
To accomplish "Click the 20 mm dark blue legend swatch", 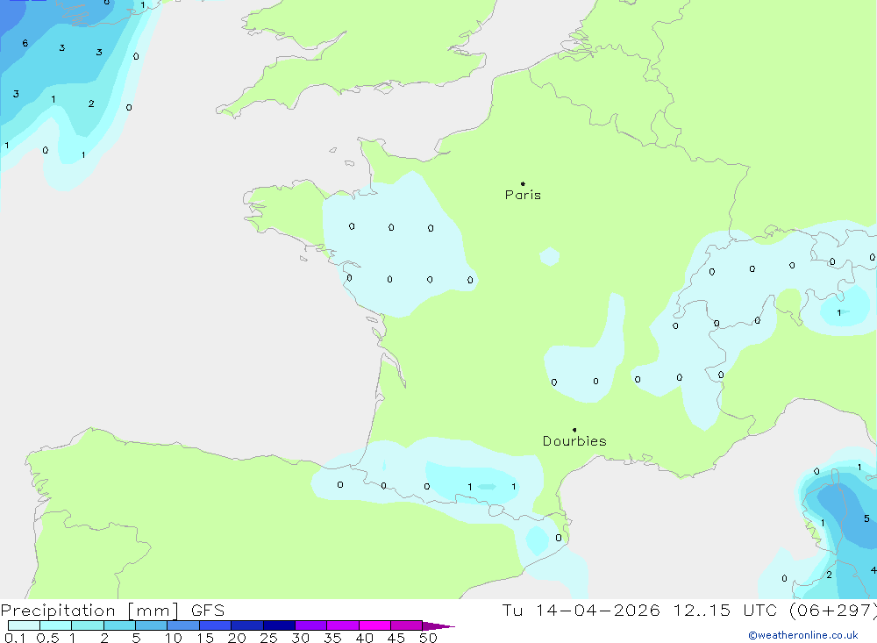I will point(246,625).
